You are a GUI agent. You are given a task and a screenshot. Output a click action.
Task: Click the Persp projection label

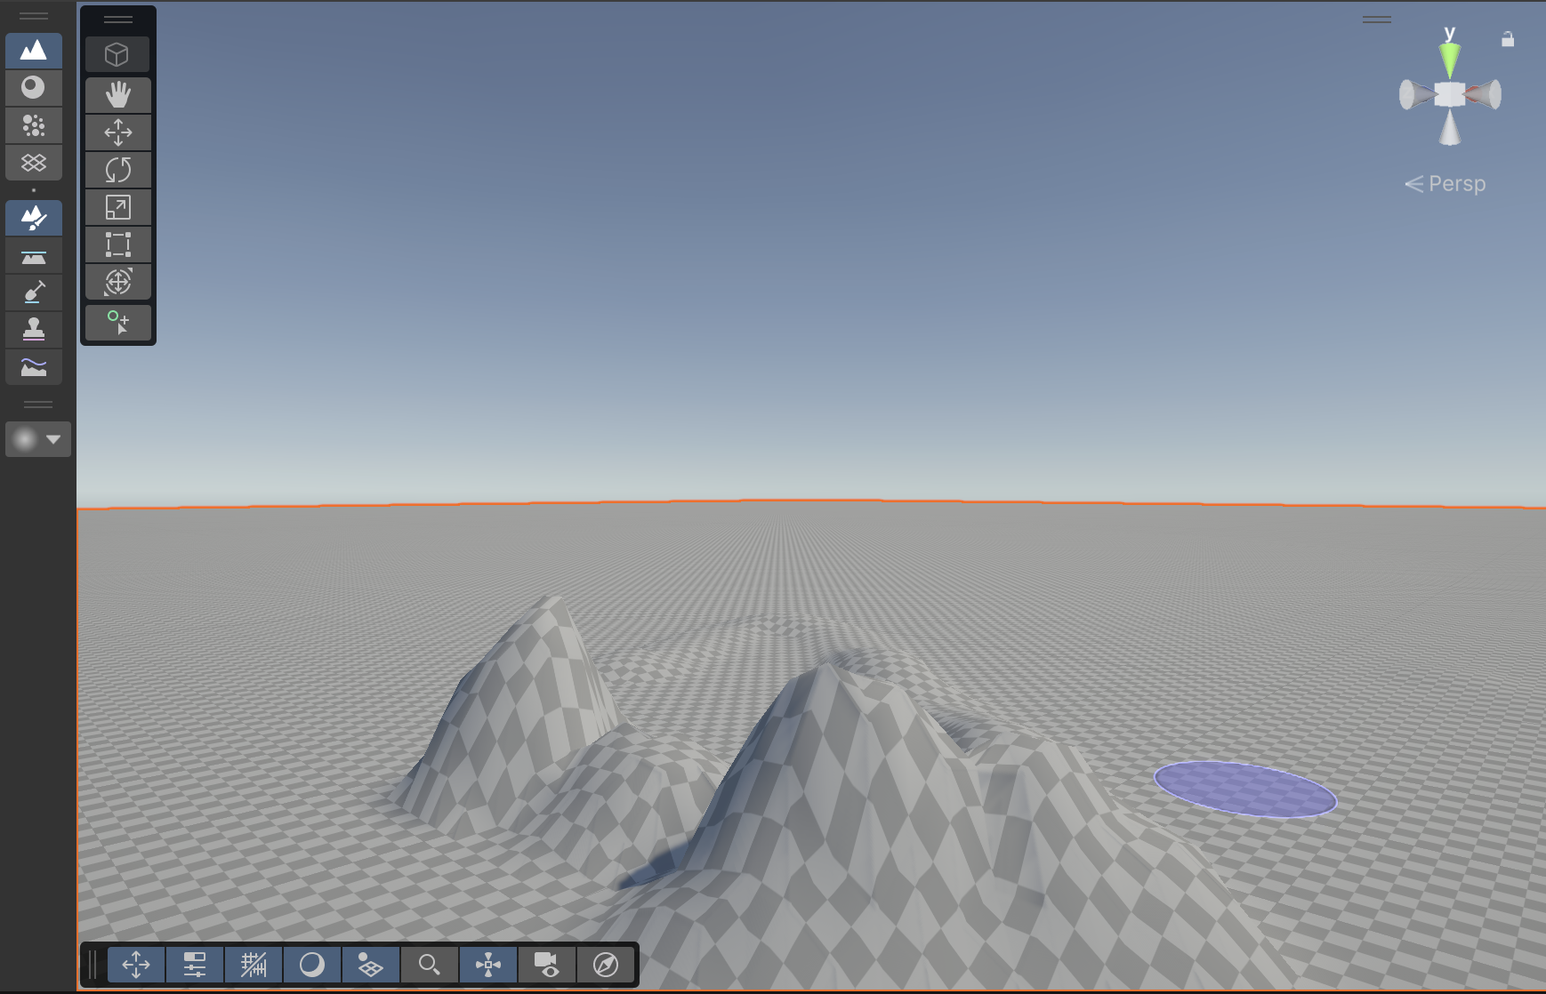(x=1456, y=184)
